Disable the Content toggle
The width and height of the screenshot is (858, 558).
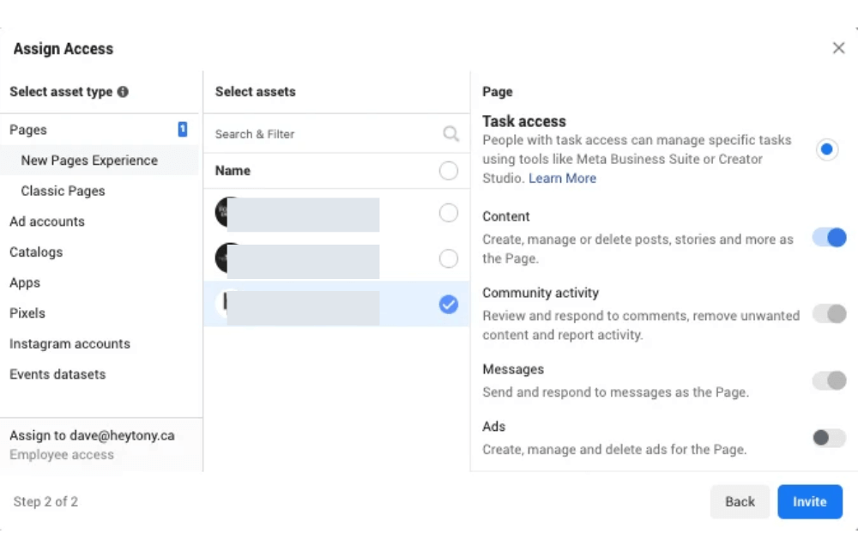click(828, 238)
